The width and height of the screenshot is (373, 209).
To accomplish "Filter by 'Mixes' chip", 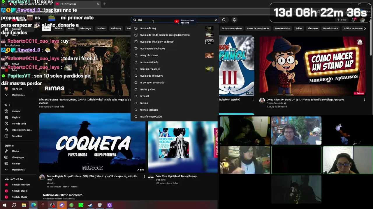I will 71,28.
